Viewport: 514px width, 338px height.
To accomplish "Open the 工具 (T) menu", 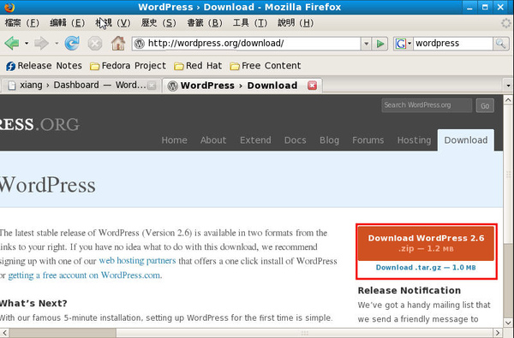I will (250, 23).
